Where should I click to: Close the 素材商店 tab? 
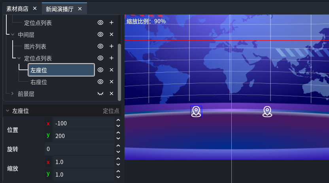point(35,9)
